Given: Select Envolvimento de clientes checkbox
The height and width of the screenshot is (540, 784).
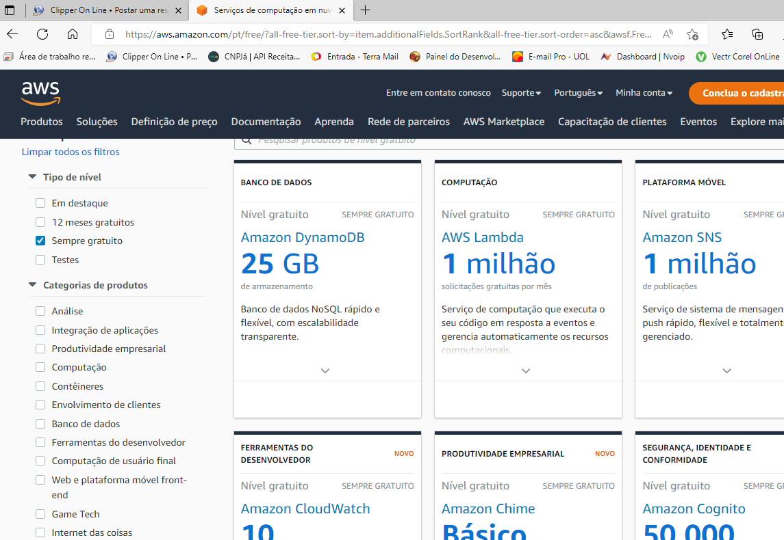Looking at the screenshot, I should [40, 404].
